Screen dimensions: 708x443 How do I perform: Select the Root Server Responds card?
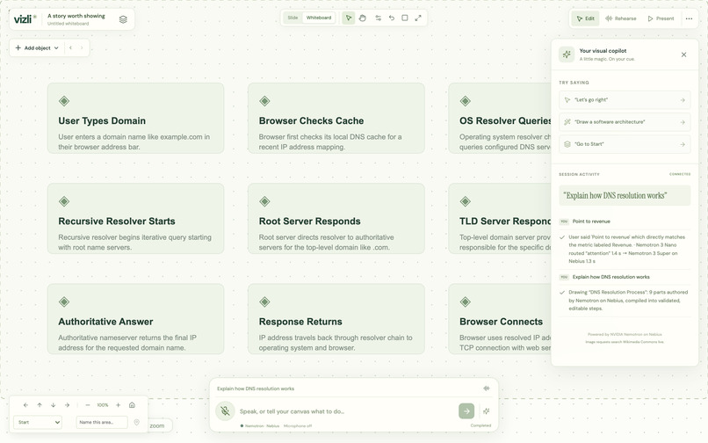(336, 218)
